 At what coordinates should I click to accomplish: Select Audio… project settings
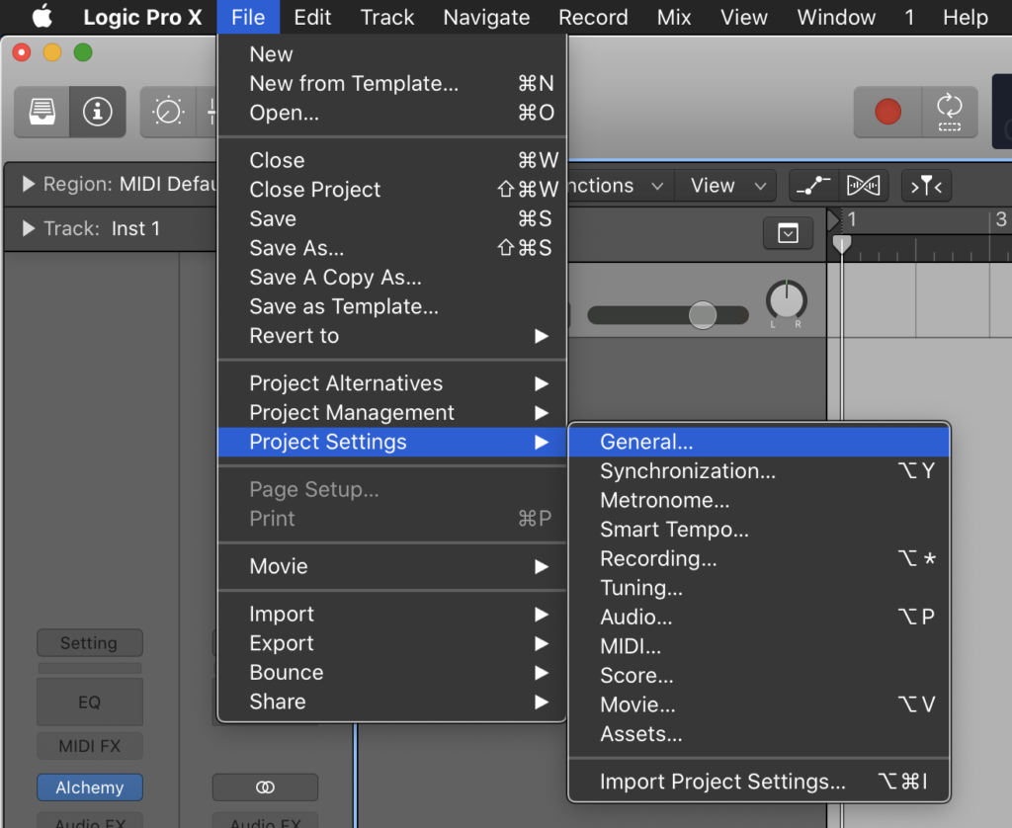[759, 617]
